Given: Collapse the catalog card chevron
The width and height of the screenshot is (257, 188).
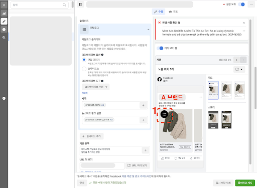Looking at the screenshot, I should click(x=148, y=30).
